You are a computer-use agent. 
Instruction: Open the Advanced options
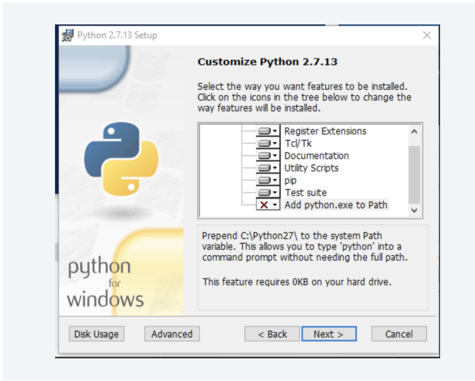[172, 334]
